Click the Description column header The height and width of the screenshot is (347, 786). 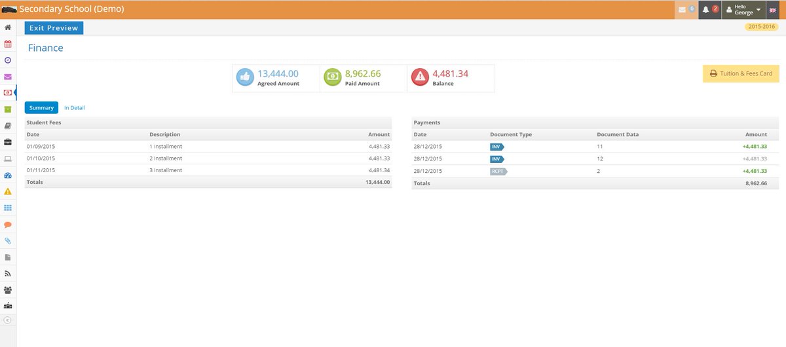coord(165,134)
